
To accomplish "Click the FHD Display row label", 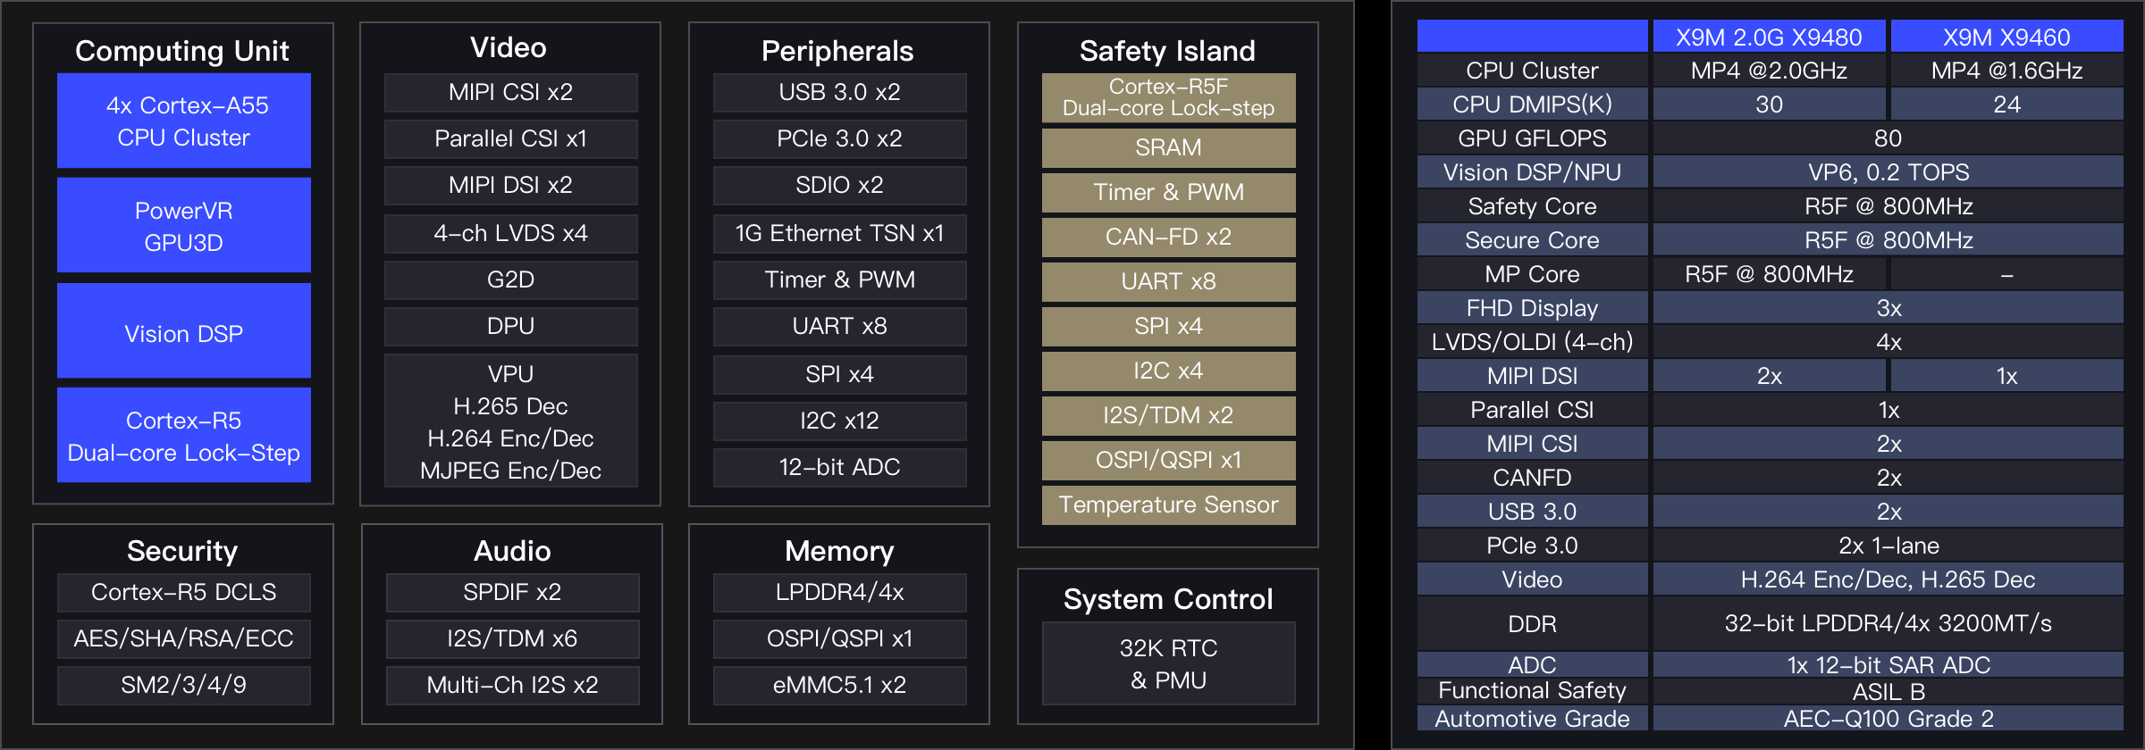I will [1533, 308].
